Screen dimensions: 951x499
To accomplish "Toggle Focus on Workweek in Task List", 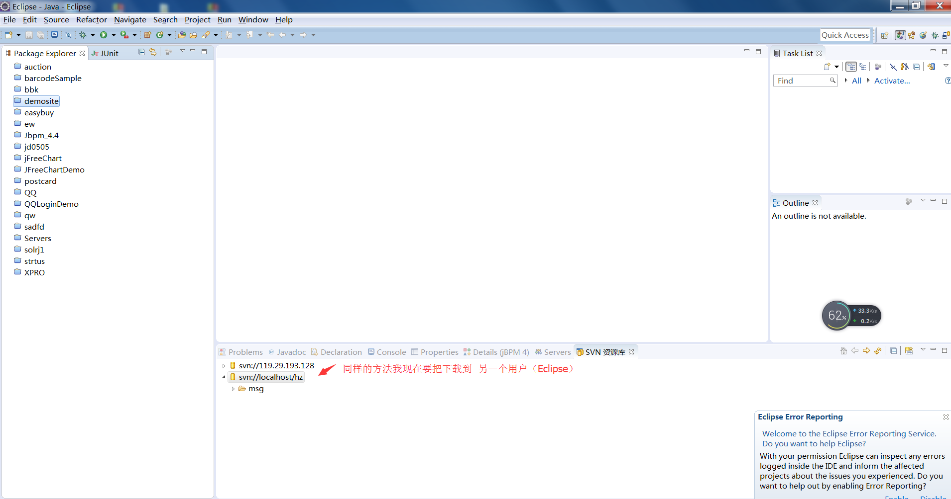I will click(x=862, y=66).
